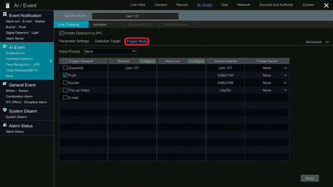
Task: Open Alarm-out notification settings link
Action: [x=12, y=21]
